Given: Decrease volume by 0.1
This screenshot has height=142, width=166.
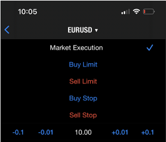Looking at the screenshot, I should (18, 132).
